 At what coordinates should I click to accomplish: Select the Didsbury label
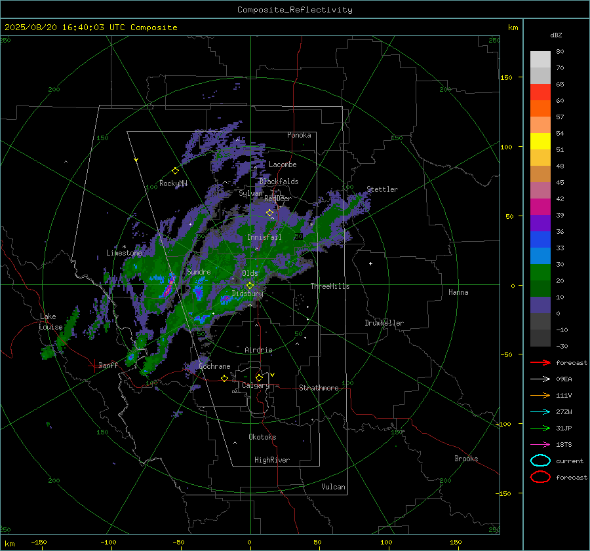247,294
